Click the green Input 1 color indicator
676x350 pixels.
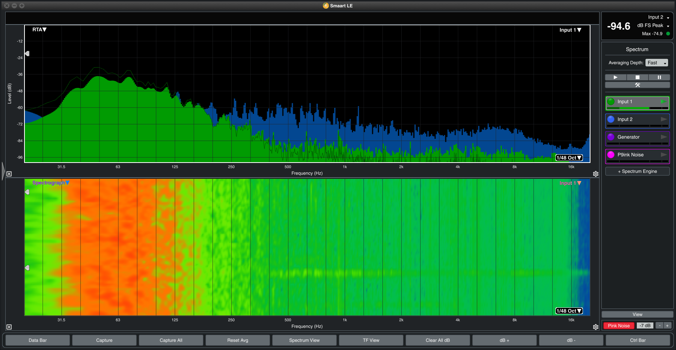point(611,101)
